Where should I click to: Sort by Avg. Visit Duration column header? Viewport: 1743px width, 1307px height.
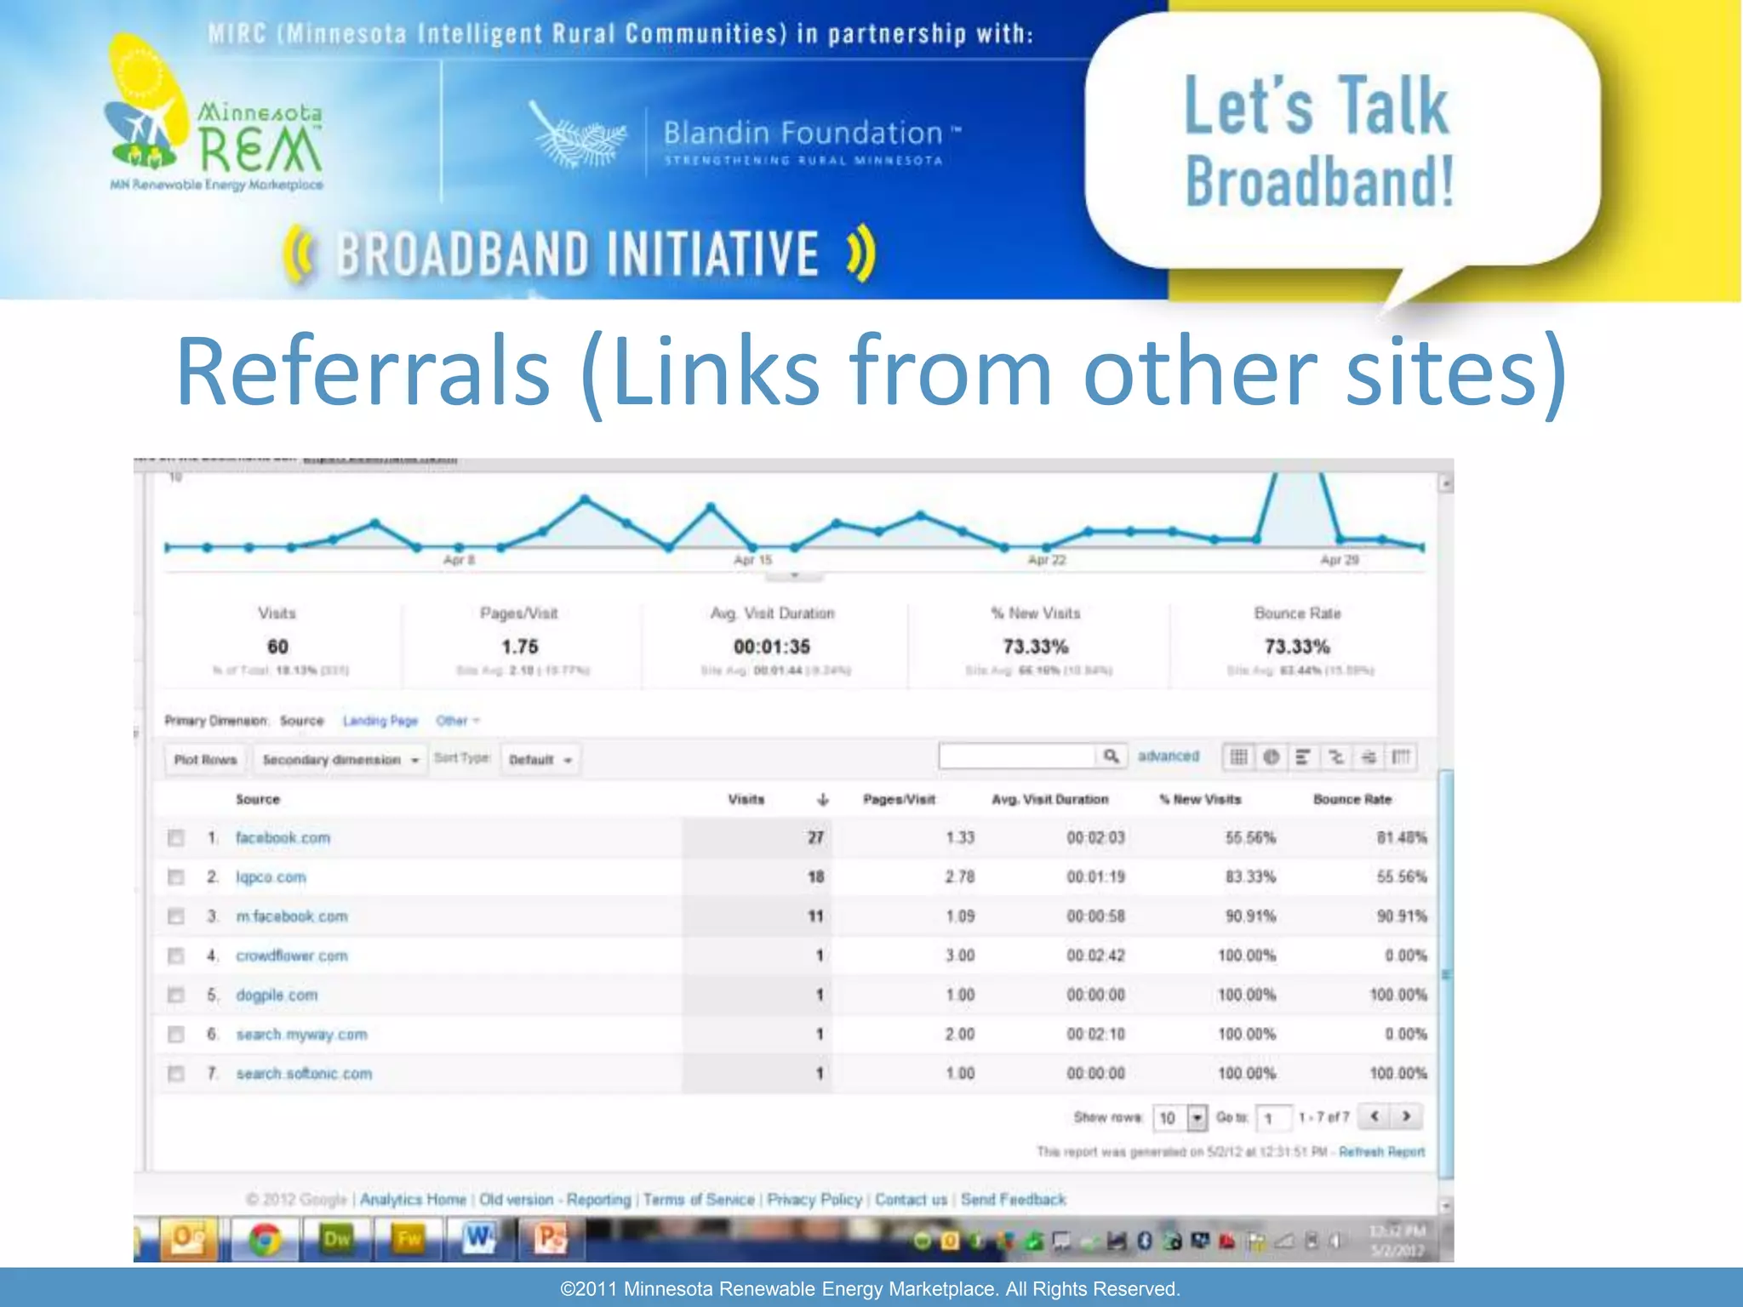(1049, 799)
